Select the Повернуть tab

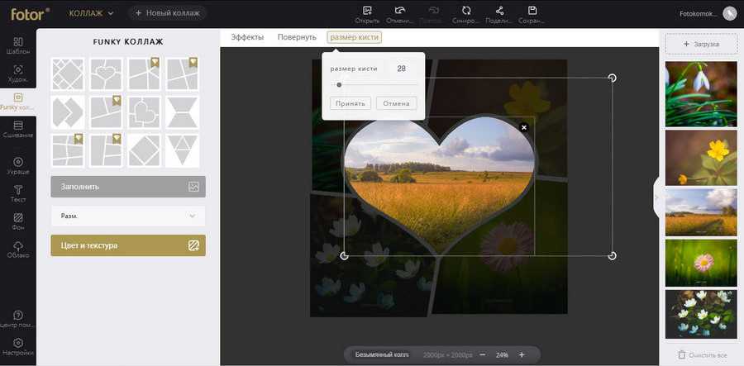297,37
